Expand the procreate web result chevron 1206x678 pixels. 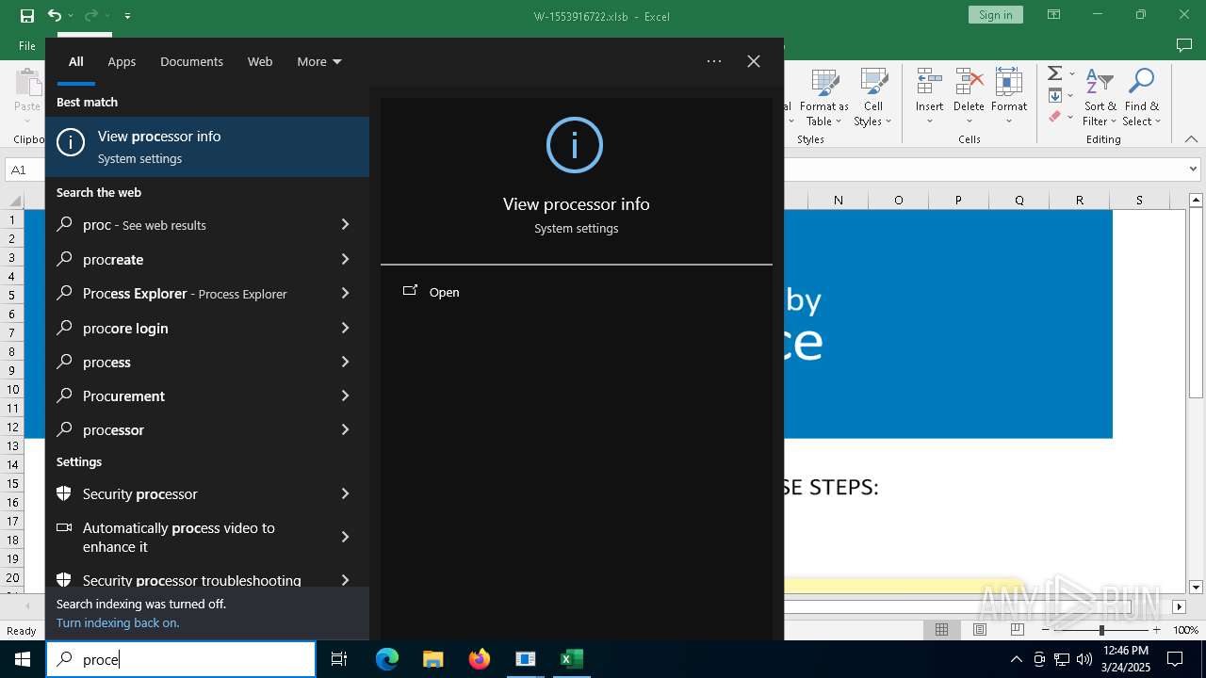345,259
